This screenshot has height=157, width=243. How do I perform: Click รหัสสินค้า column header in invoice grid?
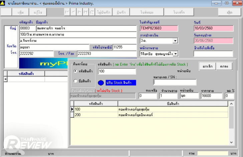(x=26, y=74)
